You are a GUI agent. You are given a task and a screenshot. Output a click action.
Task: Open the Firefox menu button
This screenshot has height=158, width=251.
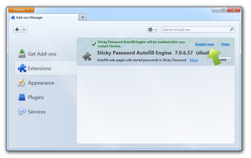(21, 10)
